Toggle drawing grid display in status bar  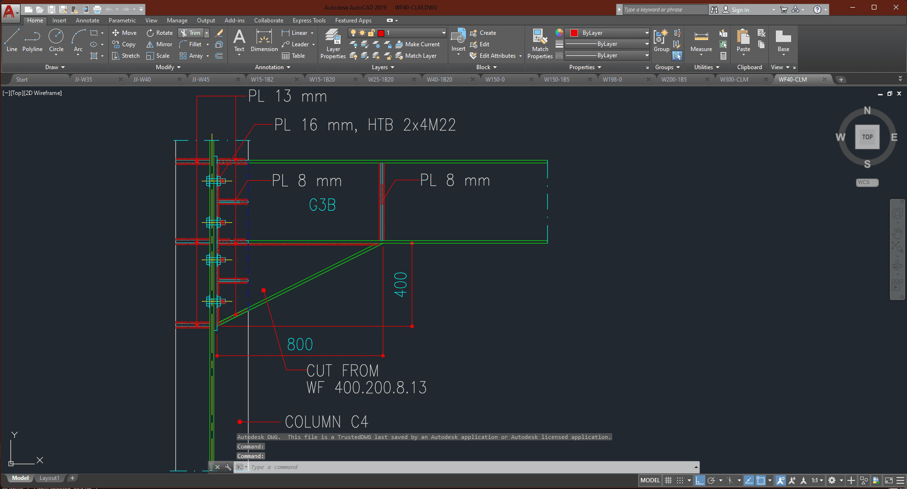669,480
